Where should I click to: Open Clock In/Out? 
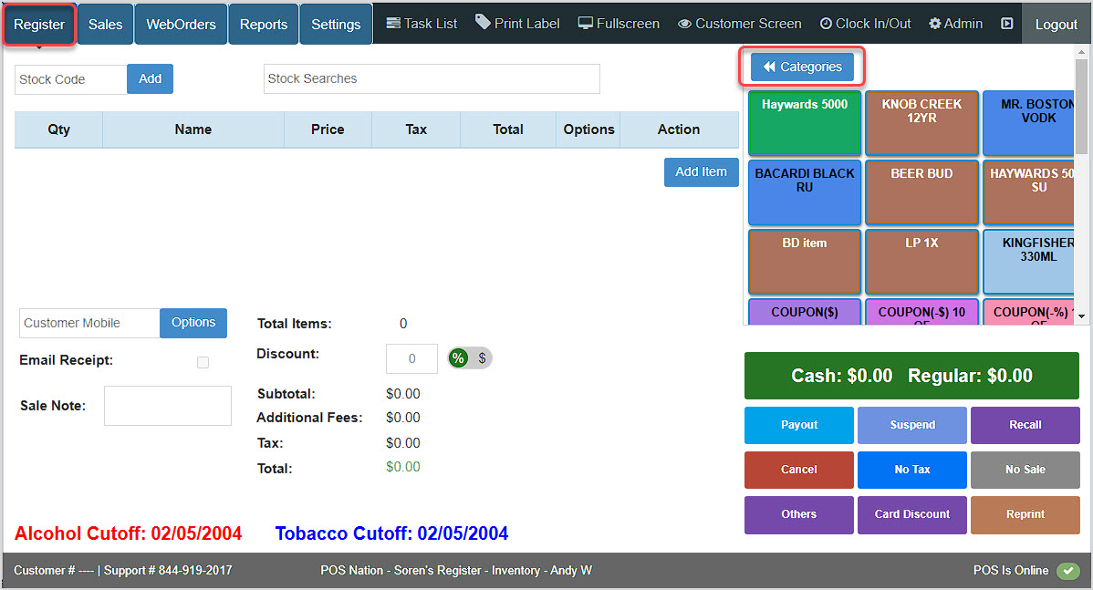pyautogui.click(x=865, y=23)
